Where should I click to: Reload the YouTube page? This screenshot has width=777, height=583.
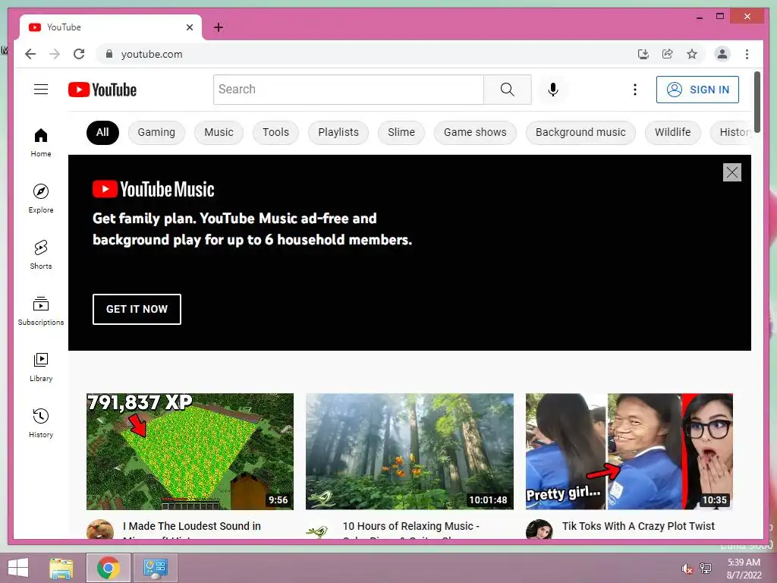(79, 54)
